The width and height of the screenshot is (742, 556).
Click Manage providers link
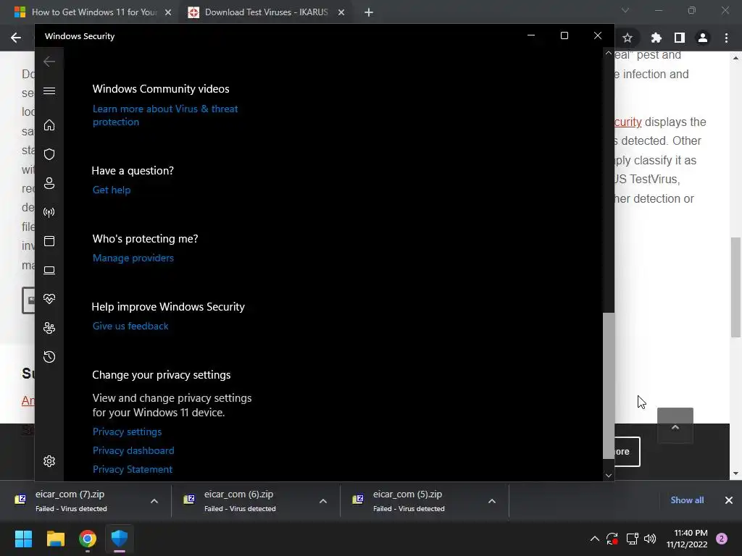coord(133,258)
